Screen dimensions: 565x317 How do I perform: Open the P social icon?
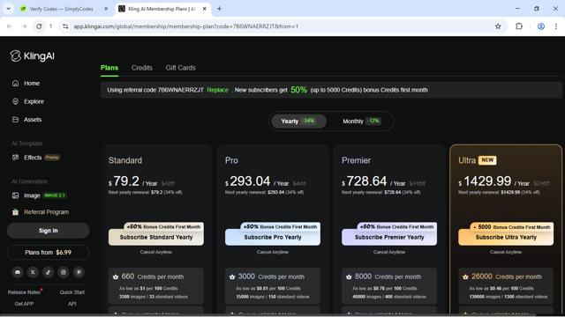tap(79, 272)
